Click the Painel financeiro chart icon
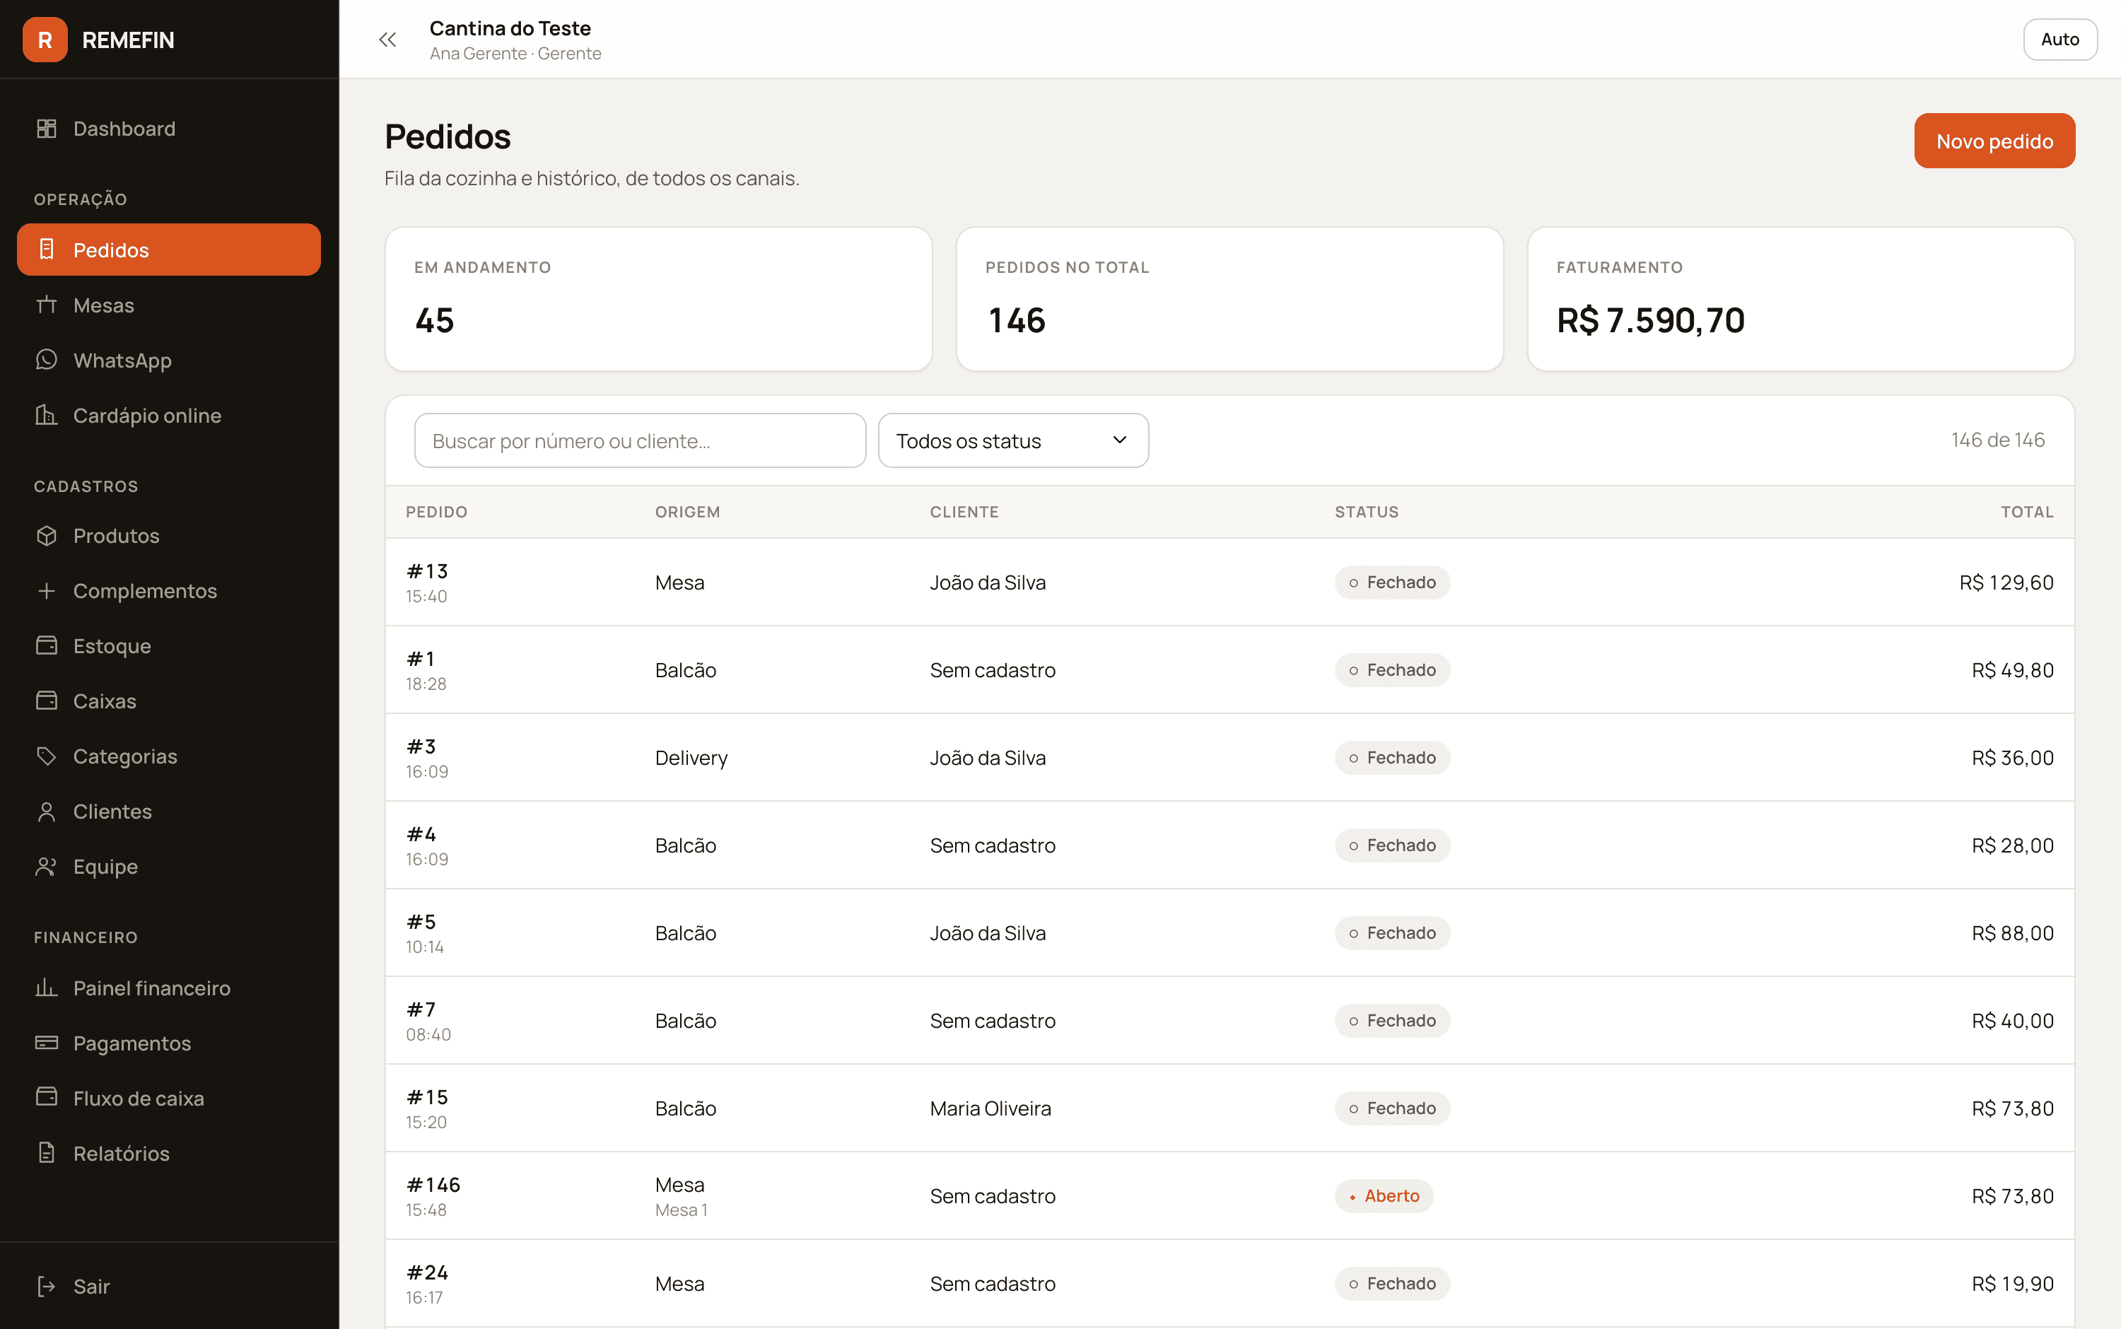Image resolution: width=2121 pixels, height=1329 pixels. (x=47, y=988)
